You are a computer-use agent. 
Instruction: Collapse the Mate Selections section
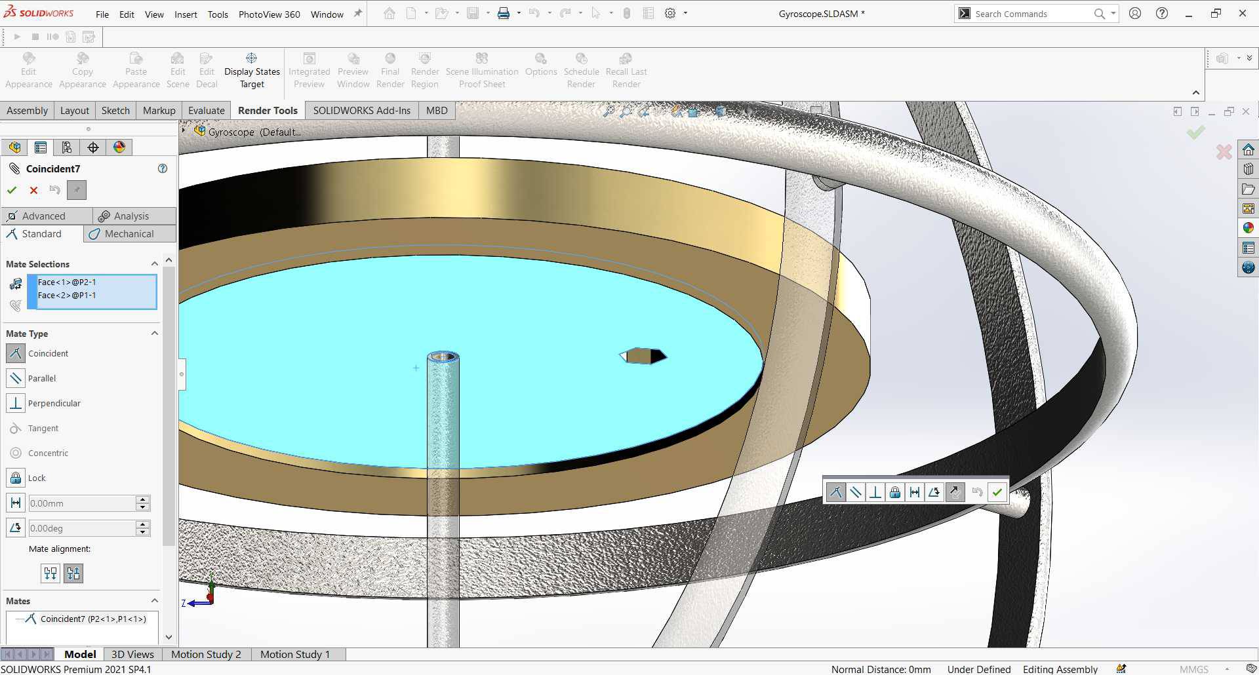click(x=155, y=264)
